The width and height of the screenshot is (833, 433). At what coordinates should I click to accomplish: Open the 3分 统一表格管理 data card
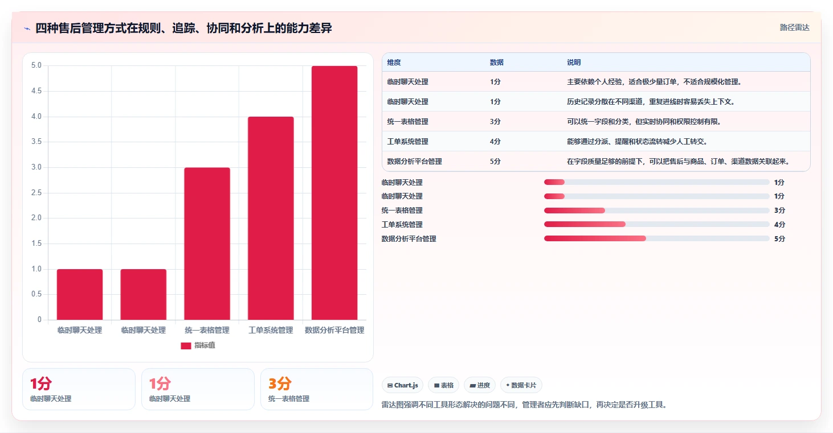[x=316, y=389]
